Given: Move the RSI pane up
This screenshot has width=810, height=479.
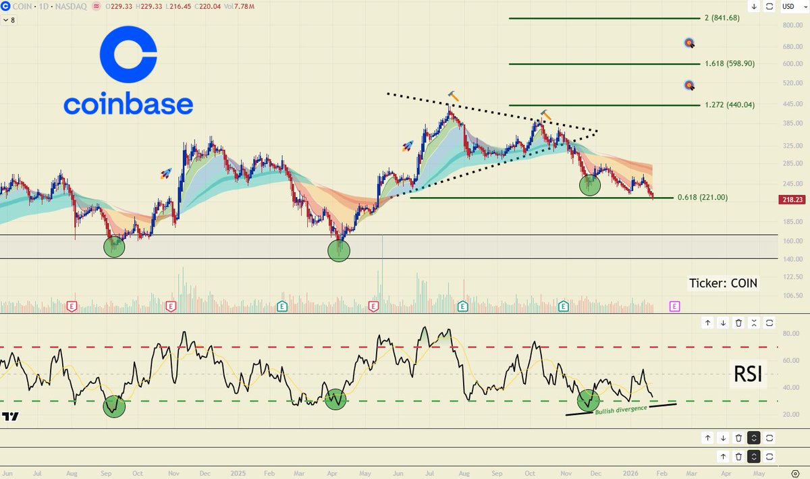Looking at the screenshot, I should click(x=707, y=322).
